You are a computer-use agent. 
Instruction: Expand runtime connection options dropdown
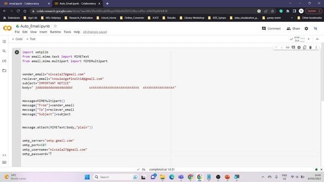point(308,39)
